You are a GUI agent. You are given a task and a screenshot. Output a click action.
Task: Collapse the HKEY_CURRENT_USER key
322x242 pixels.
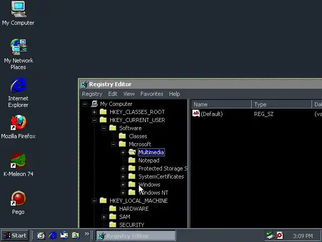click(94, 120)
